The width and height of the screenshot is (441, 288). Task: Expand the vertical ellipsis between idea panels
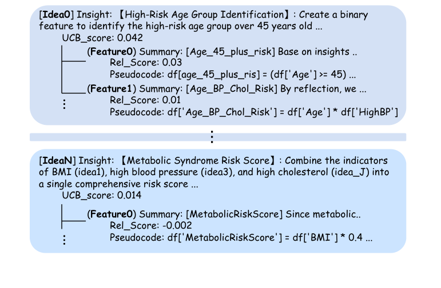[x=212, y=137]
